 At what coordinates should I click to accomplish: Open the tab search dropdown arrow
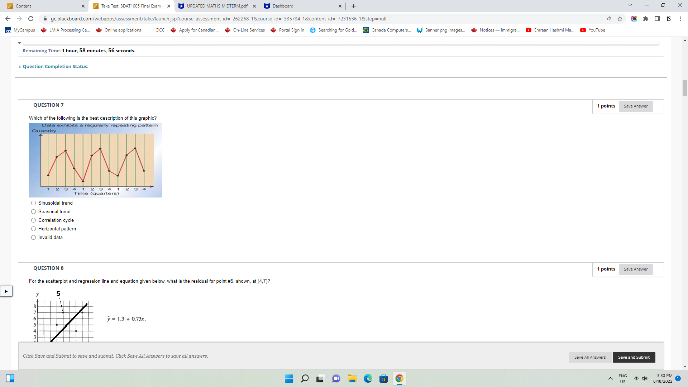(x=630, y=5)
